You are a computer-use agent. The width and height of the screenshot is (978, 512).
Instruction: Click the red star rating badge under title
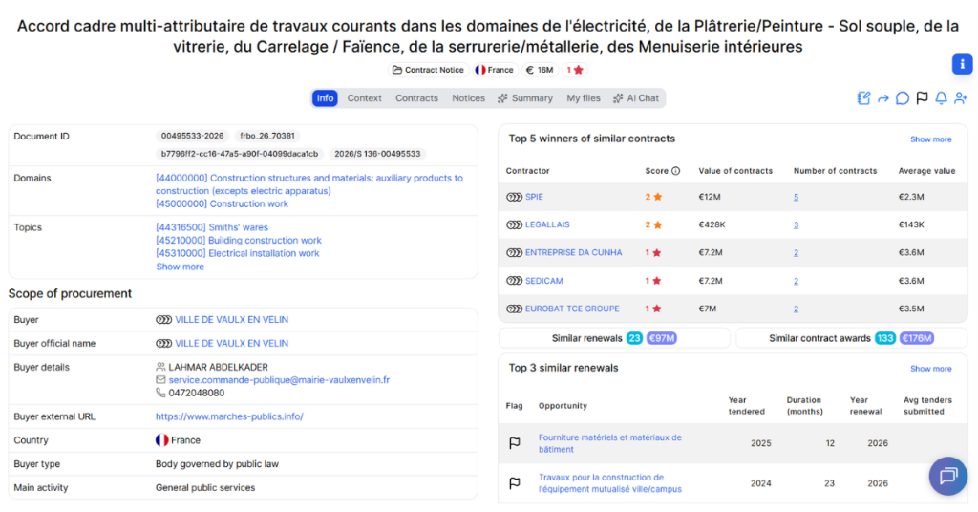tap(575, 70)
